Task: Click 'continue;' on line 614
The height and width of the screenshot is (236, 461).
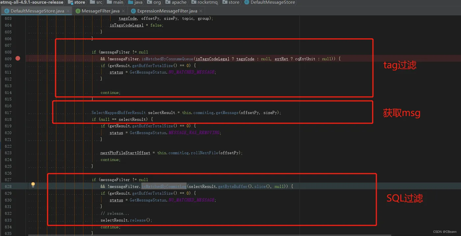Action: coord(111,93)
